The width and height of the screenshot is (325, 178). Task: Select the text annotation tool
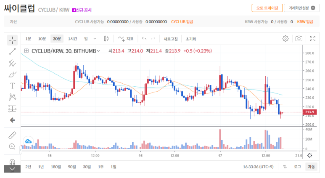(x=12, y=86)
